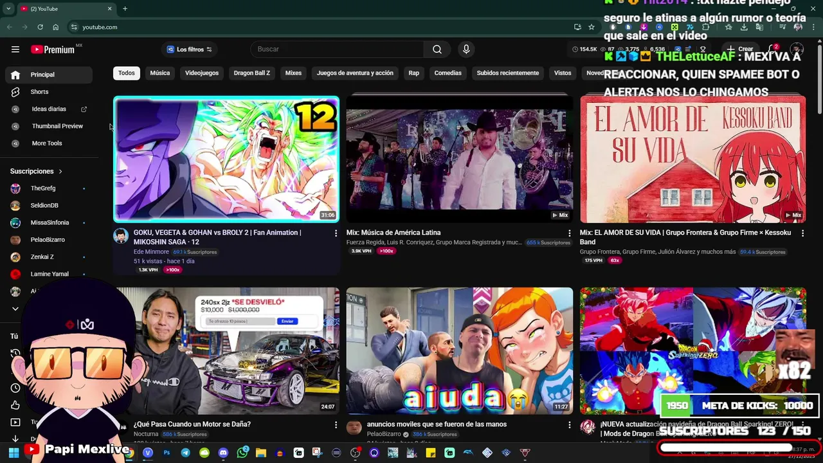Image resolution: width=823 pixels, height=463 pixels.
Task: Select the Todos filter chip
Action: [x=127, y=73]
